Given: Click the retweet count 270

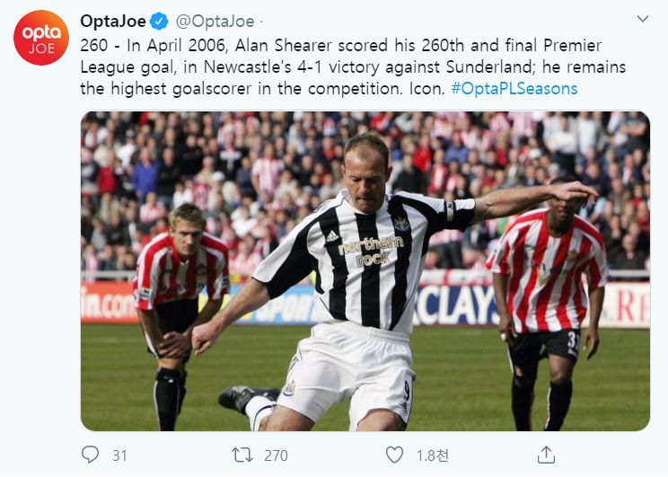Looking at the screenshot, I should pyautogui.click(x=275, y=455).
